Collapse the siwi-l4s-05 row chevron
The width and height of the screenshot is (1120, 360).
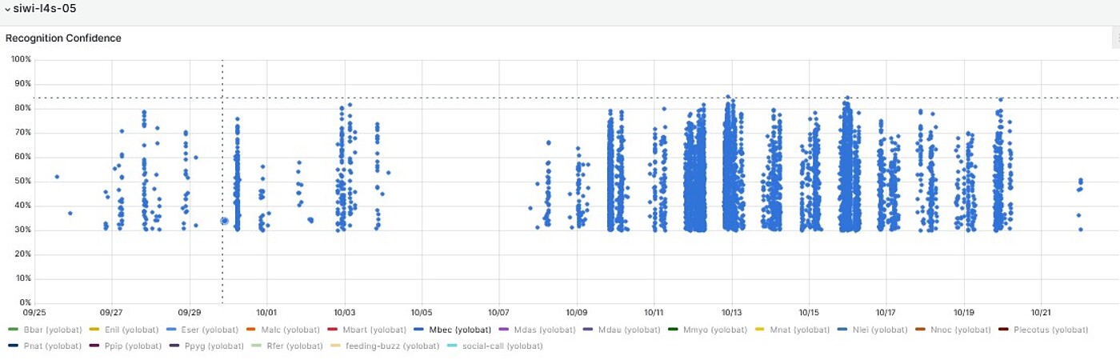(7, 9)
